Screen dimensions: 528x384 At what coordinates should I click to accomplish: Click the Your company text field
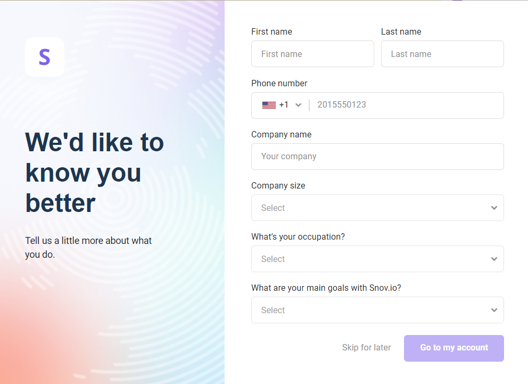377,157
